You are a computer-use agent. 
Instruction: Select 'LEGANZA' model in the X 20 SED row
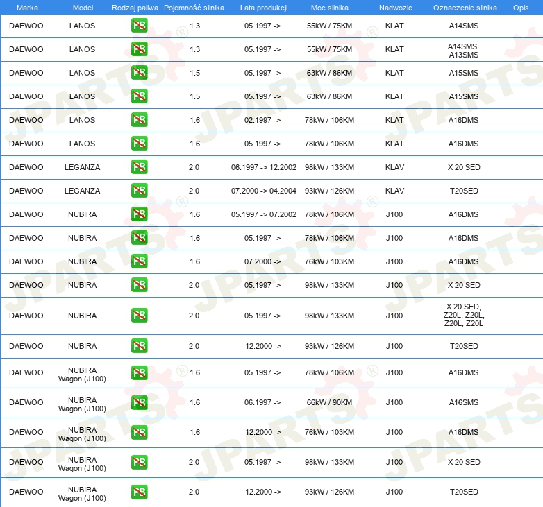82,167
